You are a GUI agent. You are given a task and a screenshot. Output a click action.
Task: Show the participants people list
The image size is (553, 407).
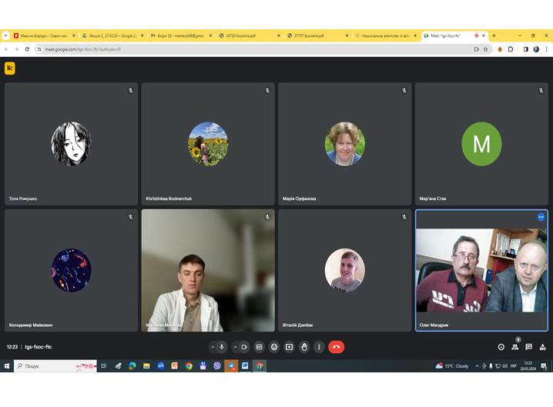tap(514, 347)
